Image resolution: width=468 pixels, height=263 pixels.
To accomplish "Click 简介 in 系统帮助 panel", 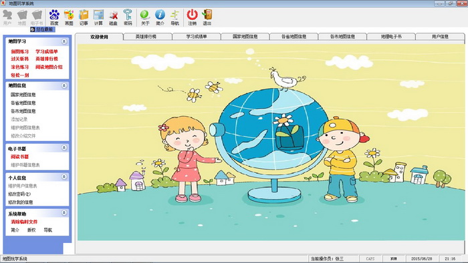I will coord(15,230).
